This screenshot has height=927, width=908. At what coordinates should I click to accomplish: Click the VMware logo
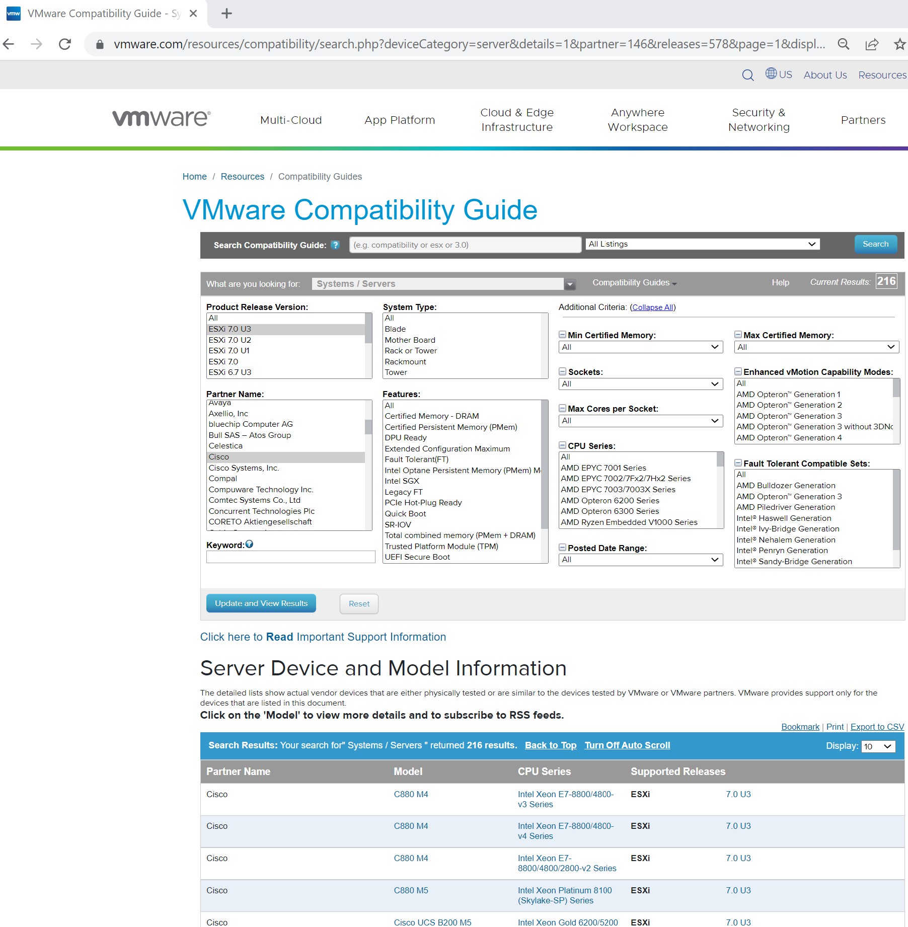click(162, 119)
